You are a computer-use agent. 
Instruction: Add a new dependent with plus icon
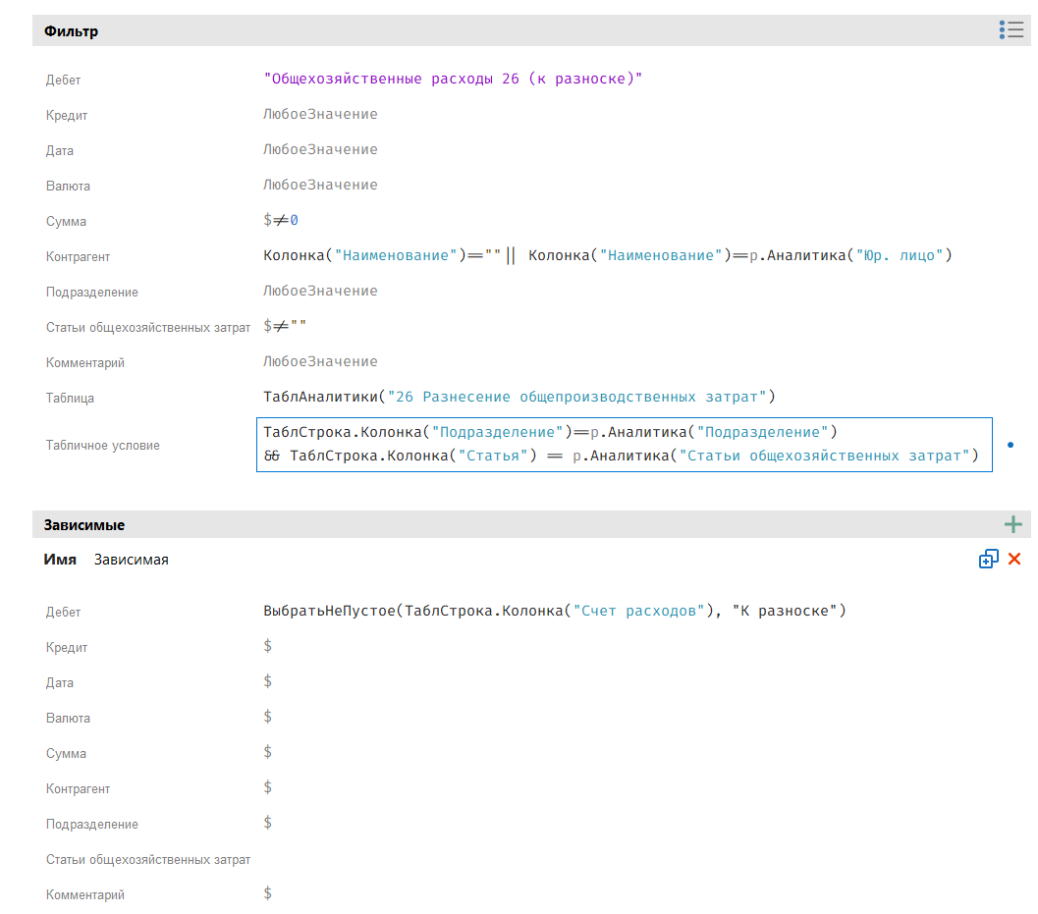click(x=1013, y=524)
